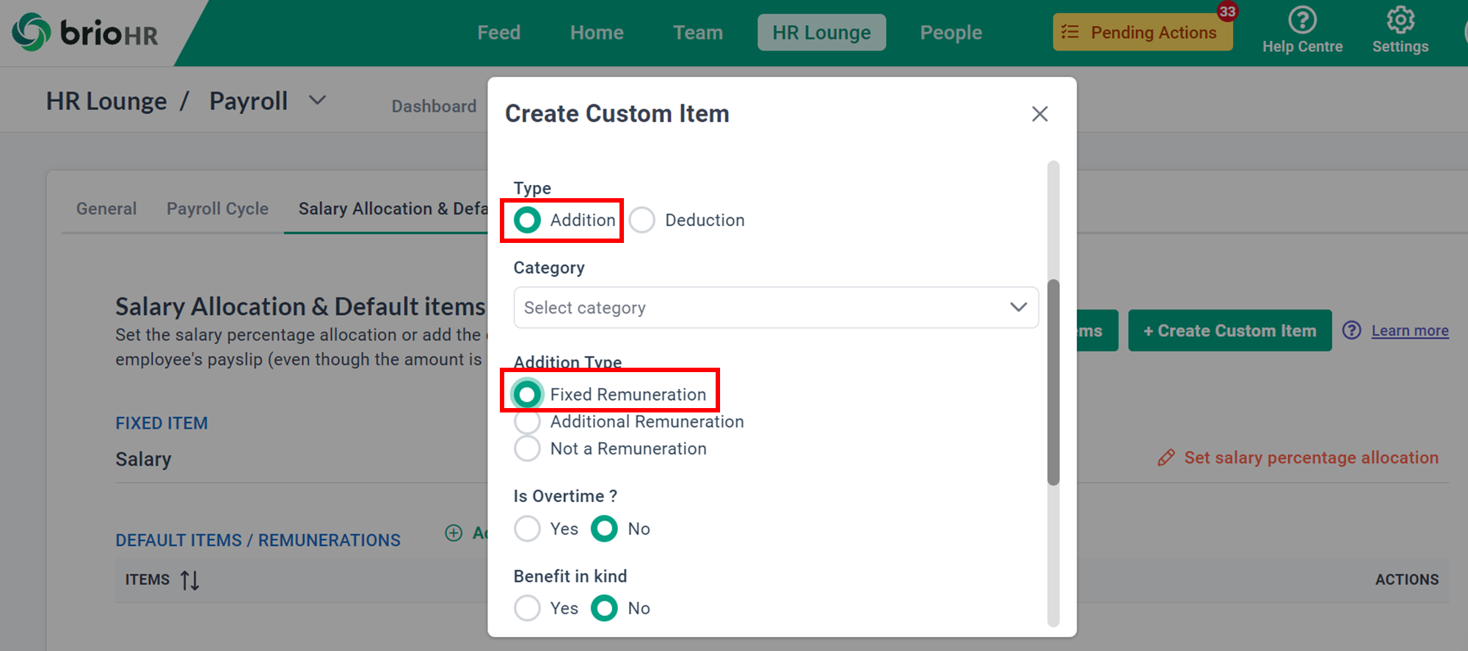Click the Pending Actions checklist icon
Screen dimensions: 1468x651
[x=1070, y=32]
